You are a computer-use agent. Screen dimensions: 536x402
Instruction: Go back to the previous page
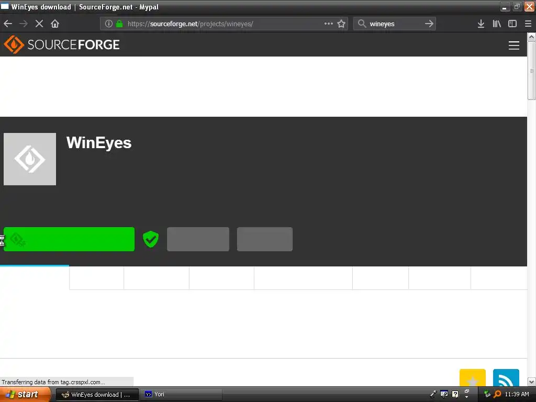(8, 24)
